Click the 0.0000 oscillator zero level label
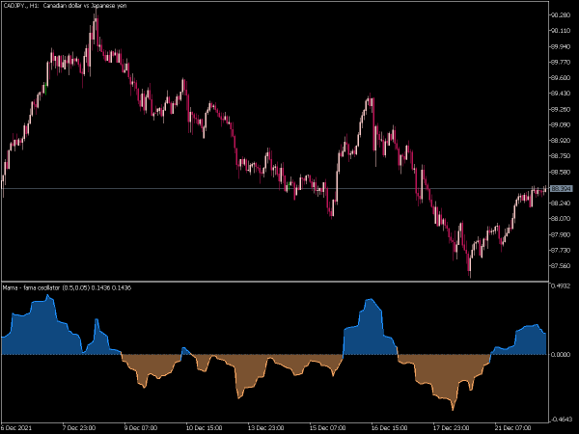579x434 pixels. (x=561, y=354)
